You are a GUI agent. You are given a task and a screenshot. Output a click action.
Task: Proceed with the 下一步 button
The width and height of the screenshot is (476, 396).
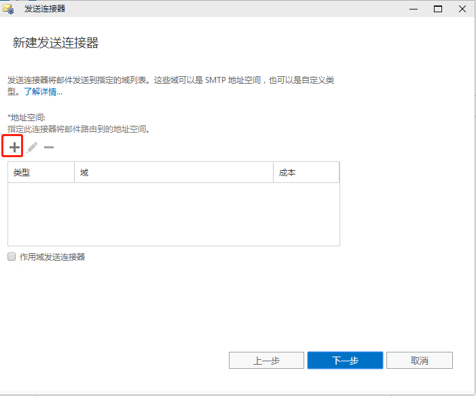click(x=345, y=361)
